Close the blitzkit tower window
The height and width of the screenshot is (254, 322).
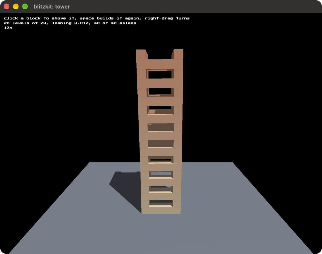click(6, 6)
